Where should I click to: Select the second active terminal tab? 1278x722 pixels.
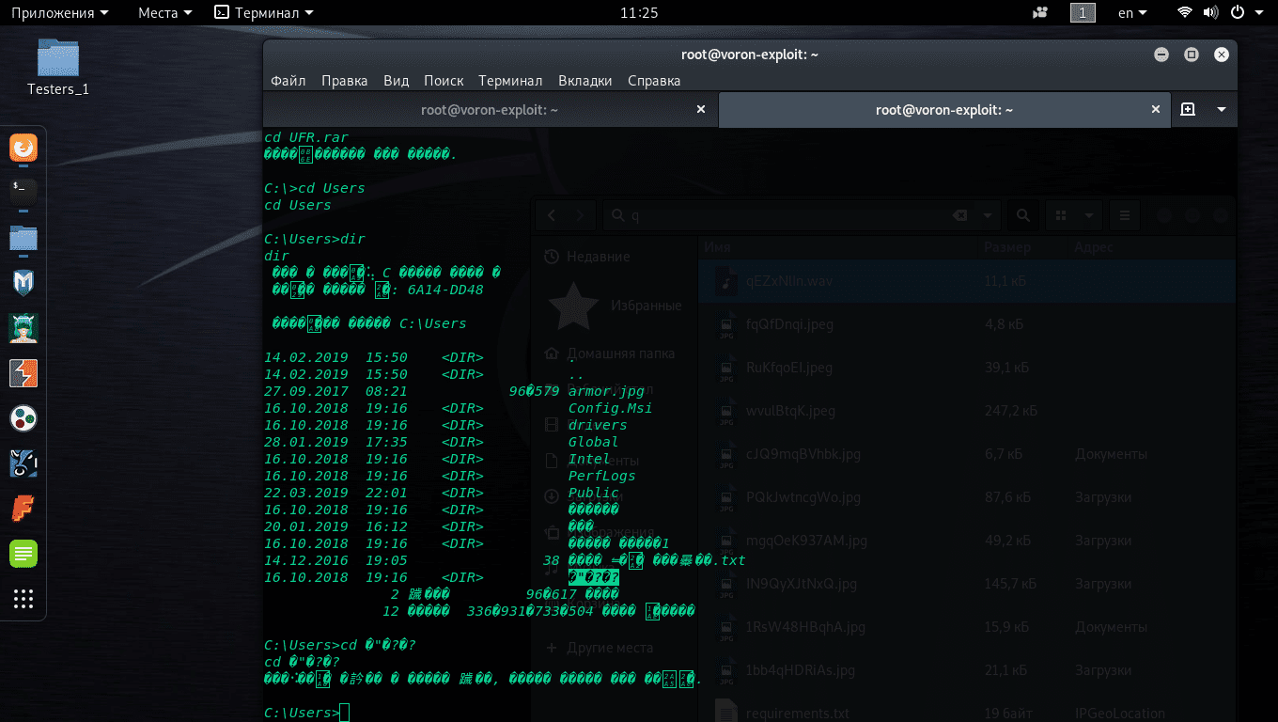pyautogui.click(x=944, y=109)
